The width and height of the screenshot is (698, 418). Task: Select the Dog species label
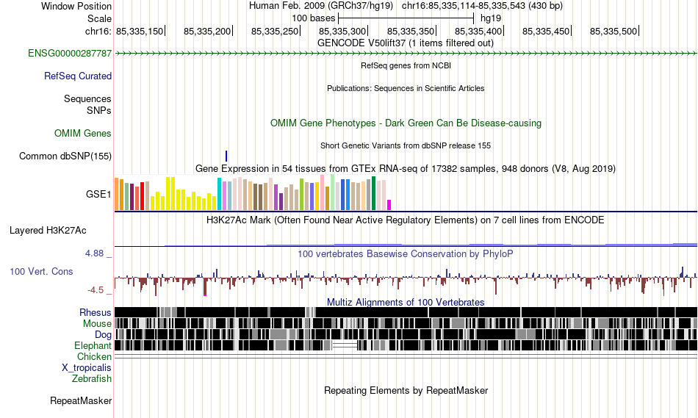point(104,335)
